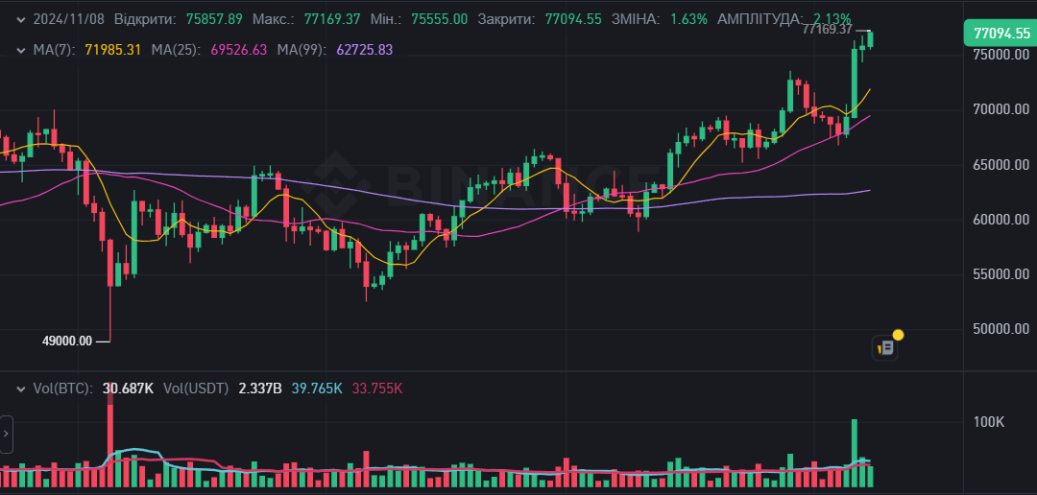This screenshot has width=1037, height=495.
Task: Click the 77169.37 high price marker
Action: pyautogui.click(x=827, y=30)
